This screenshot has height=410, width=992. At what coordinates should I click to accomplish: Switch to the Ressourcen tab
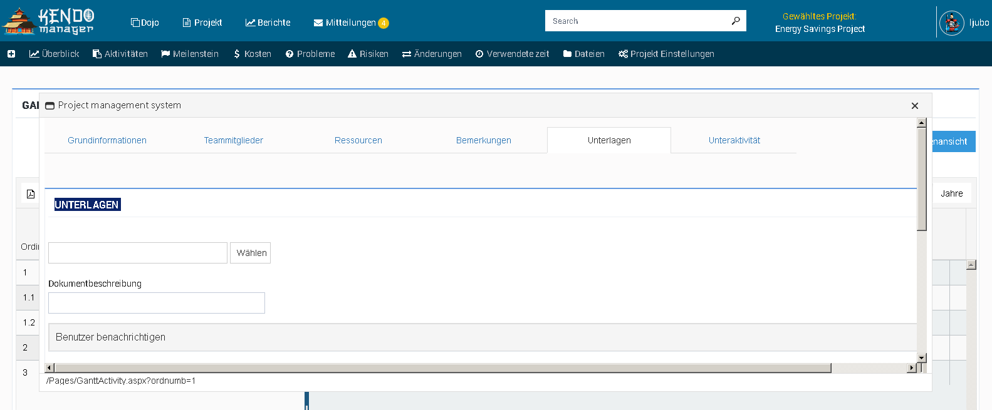pyautogui.click(x=358, y=140)
